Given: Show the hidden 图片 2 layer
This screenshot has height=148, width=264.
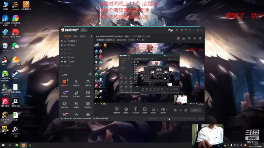Looking at the screenshot, I should [x=62, y=65].
